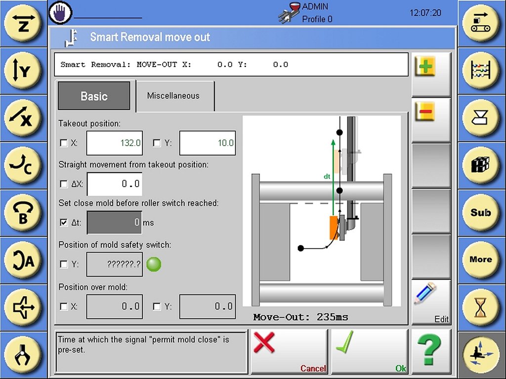Viewport: 506px width, 379px height.
Task: Toggle mold safety switch Y checkbox
Action: pos(64,265)
